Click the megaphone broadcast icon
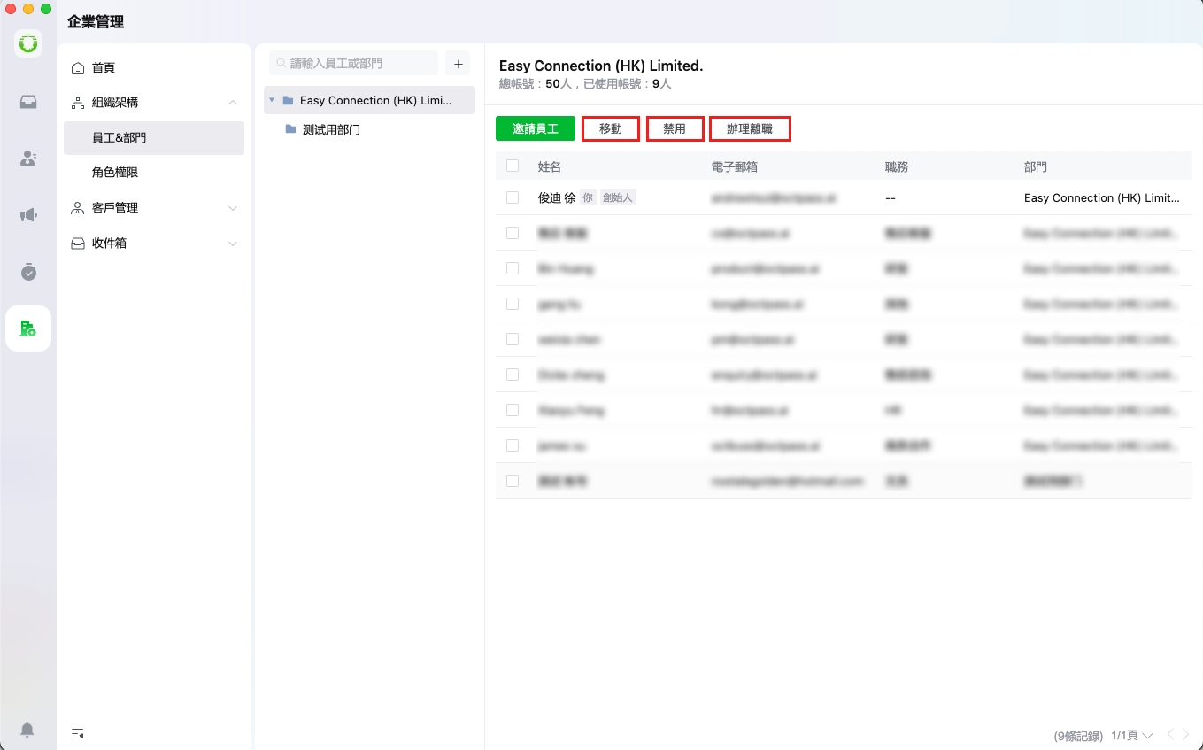 tap(28, 215)
